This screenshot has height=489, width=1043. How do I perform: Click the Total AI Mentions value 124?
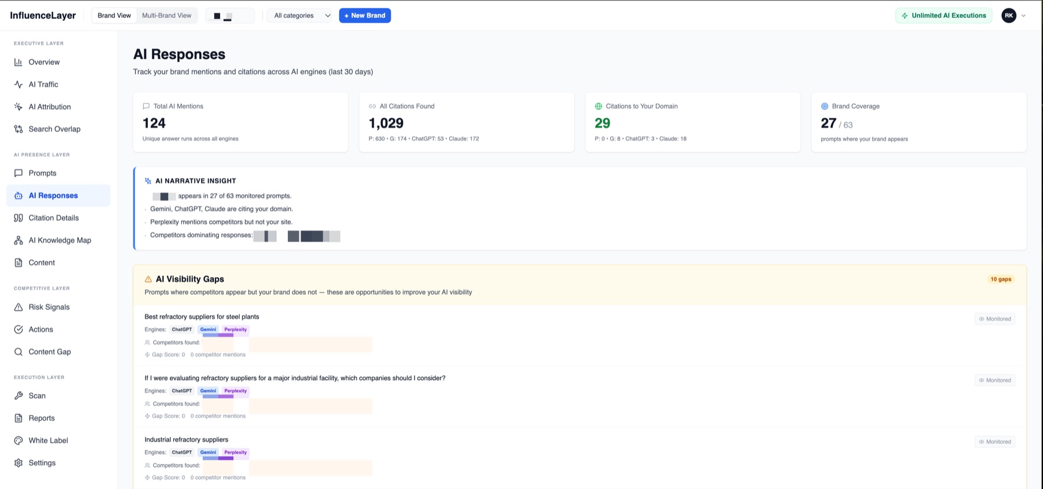tap(154, 123)
